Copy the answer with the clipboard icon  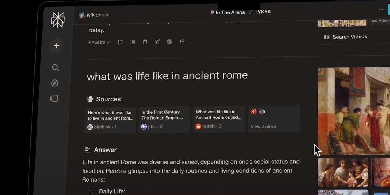coord(145,42)
